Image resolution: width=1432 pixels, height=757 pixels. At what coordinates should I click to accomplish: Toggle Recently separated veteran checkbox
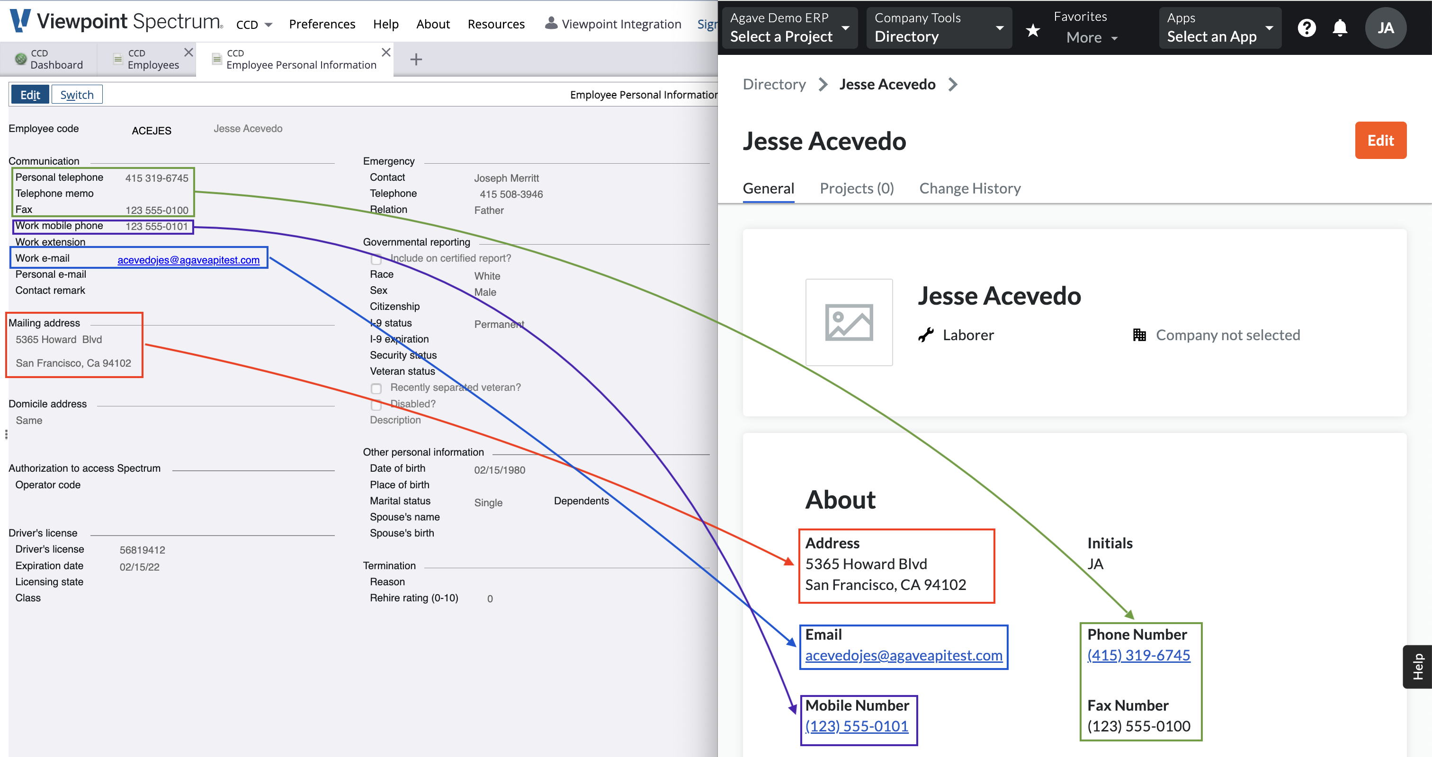tap(376, 388)
